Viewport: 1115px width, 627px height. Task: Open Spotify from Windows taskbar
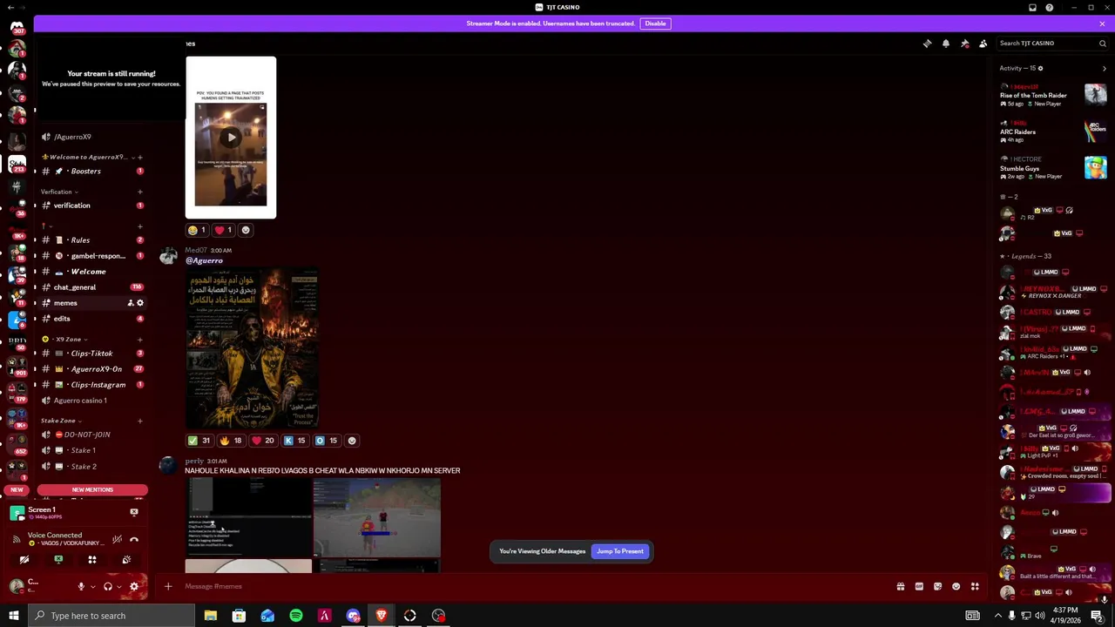[296, 616]
